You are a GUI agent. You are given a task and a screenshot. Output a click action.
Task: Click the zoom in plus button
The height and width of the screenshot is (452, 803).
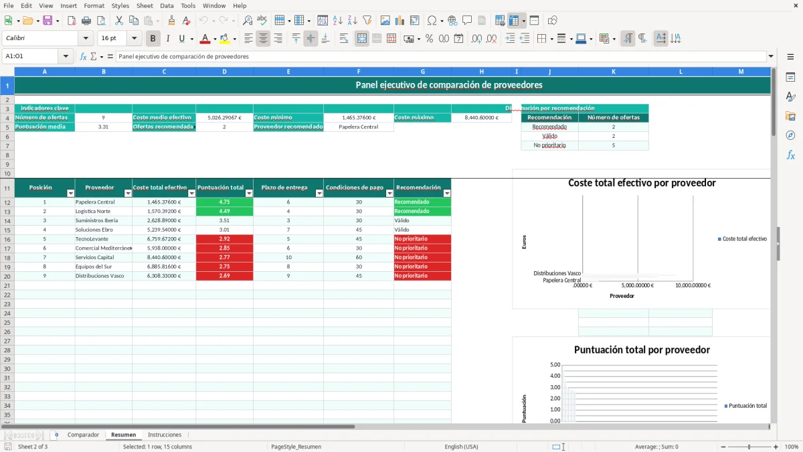click(776, 447)
